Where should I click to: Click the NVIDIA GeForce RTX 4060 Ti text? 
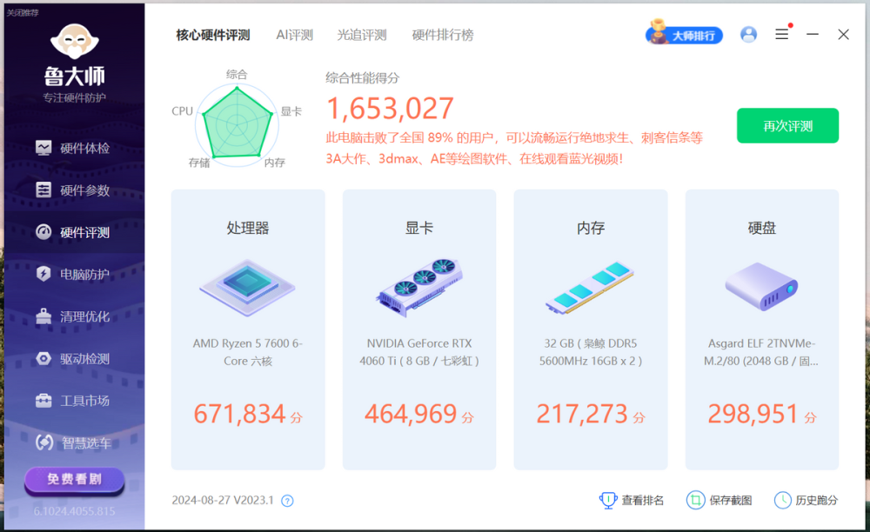point(419,352)
